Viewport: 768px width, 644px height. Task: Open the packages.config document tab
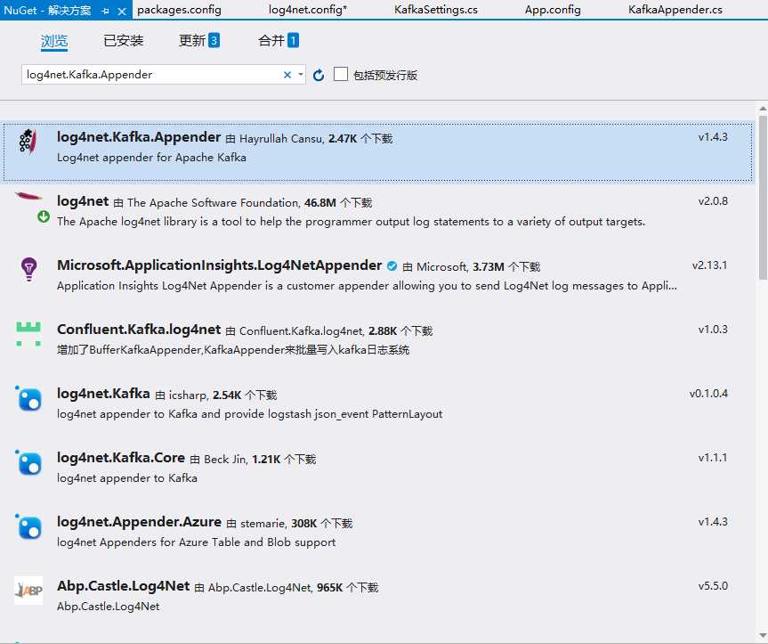pyautogui.click(x=179, y=10)
